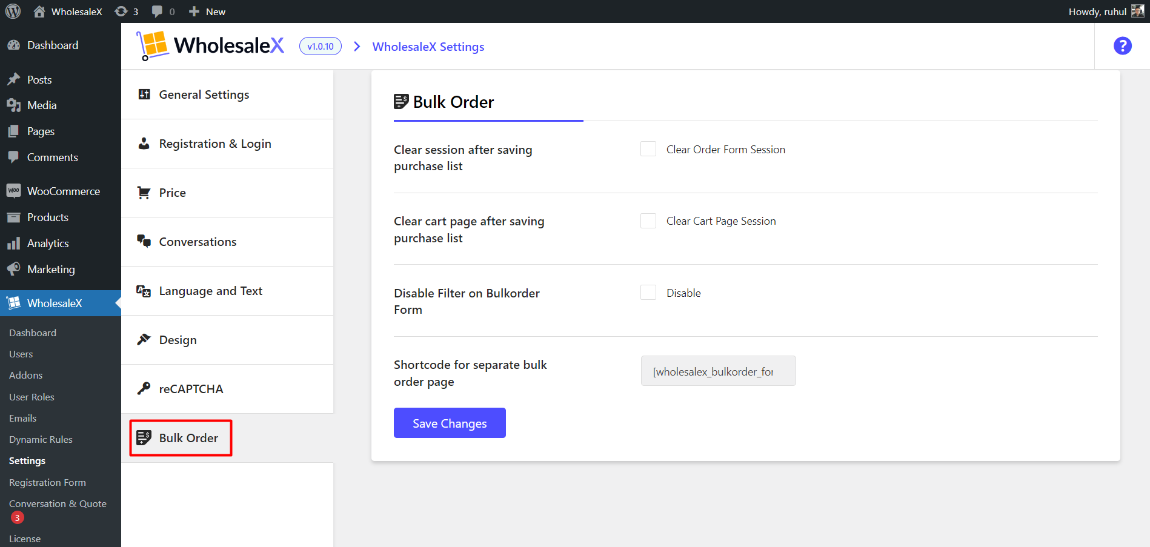Click the updates icon showing 3
The image size is (1150, 547).
point(121,12)
